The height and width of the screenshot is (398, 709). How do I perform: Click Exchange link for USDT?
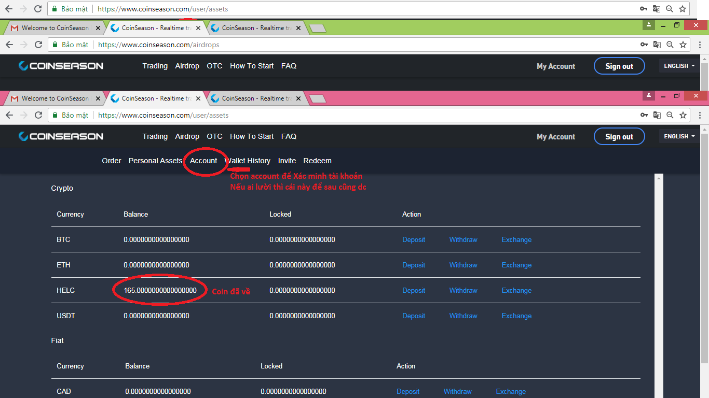516,316
